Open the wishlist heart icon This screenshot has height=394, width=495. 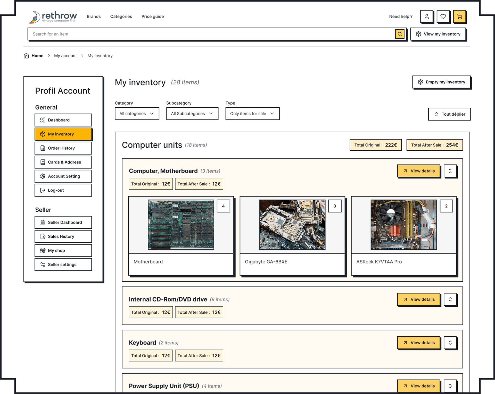click(x=443, y=16)
